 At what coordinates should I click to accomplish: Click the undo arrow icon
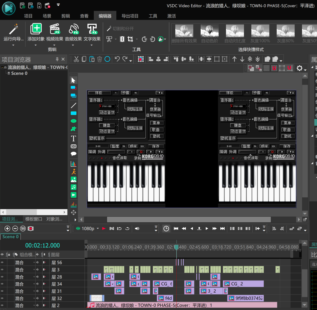pos(117,59)
